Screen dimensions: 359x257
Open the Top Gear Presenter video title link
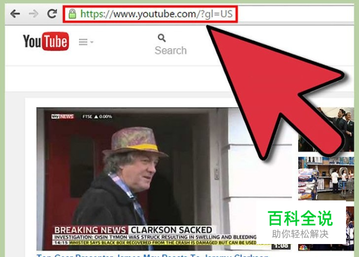[x=153, y=255]
